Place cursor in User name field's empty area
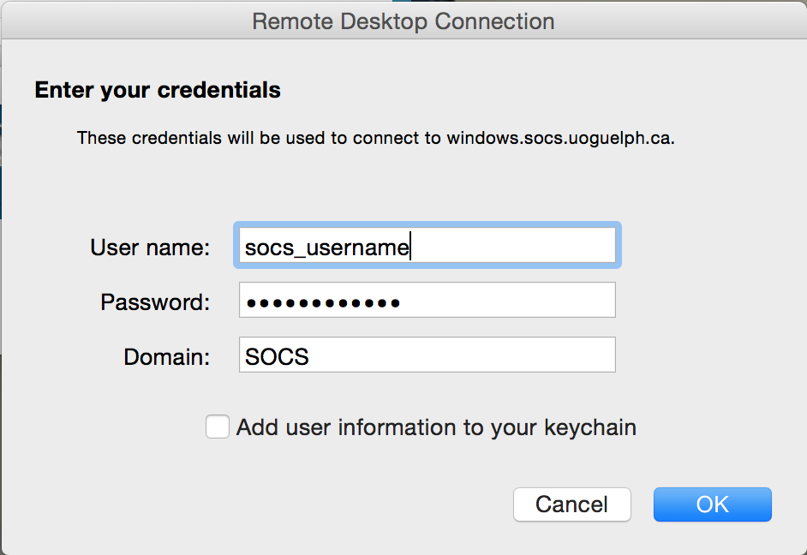 point(523,247)
